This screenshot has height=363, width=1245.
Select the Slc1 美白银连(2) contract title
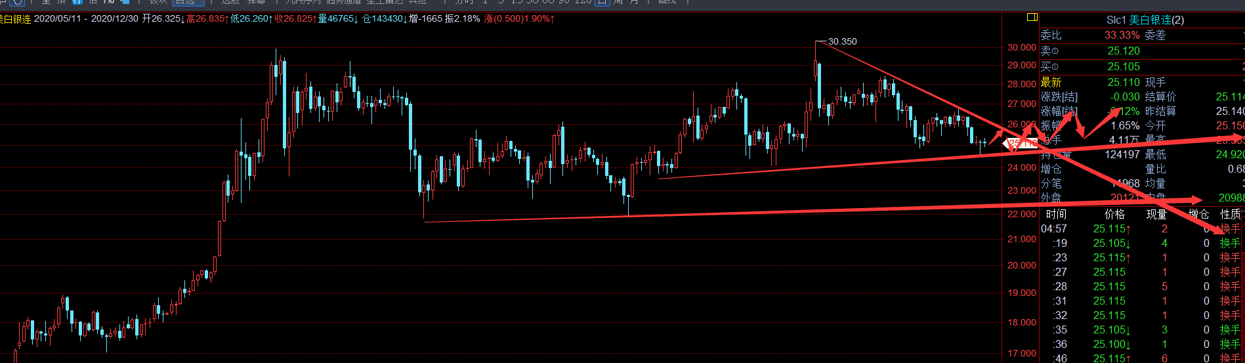pos(1145,20)
